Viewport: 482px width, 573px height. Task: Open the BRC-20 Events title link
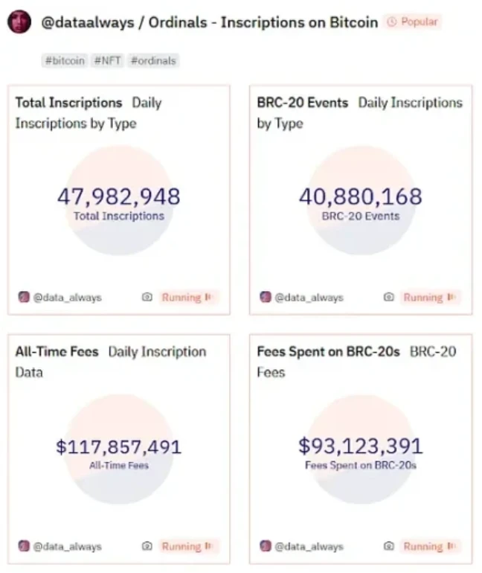303,103
